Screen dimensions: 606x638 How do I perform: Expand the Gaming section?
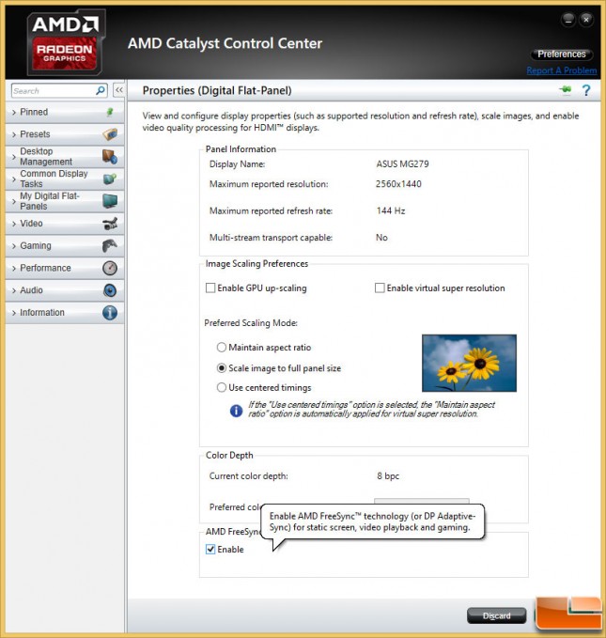coord(65,245)
